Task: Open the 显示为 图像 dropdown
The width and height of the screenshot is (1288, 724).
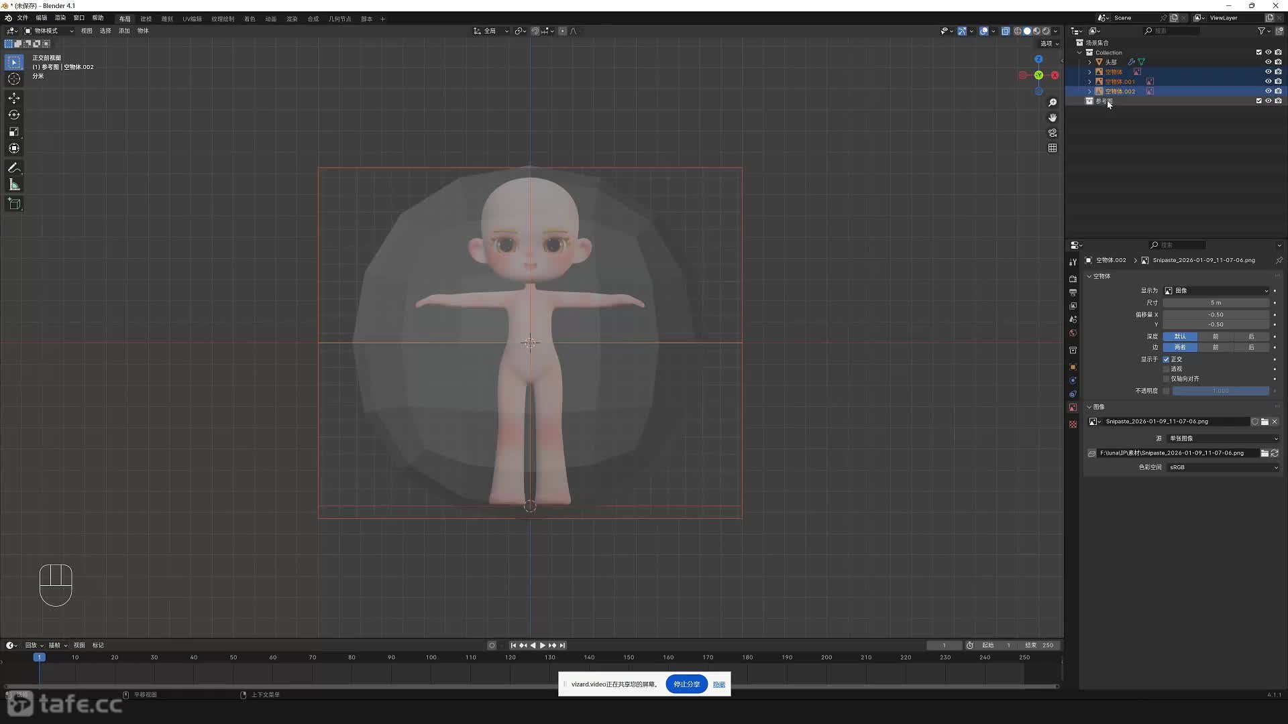Action: coord(1216,290)
